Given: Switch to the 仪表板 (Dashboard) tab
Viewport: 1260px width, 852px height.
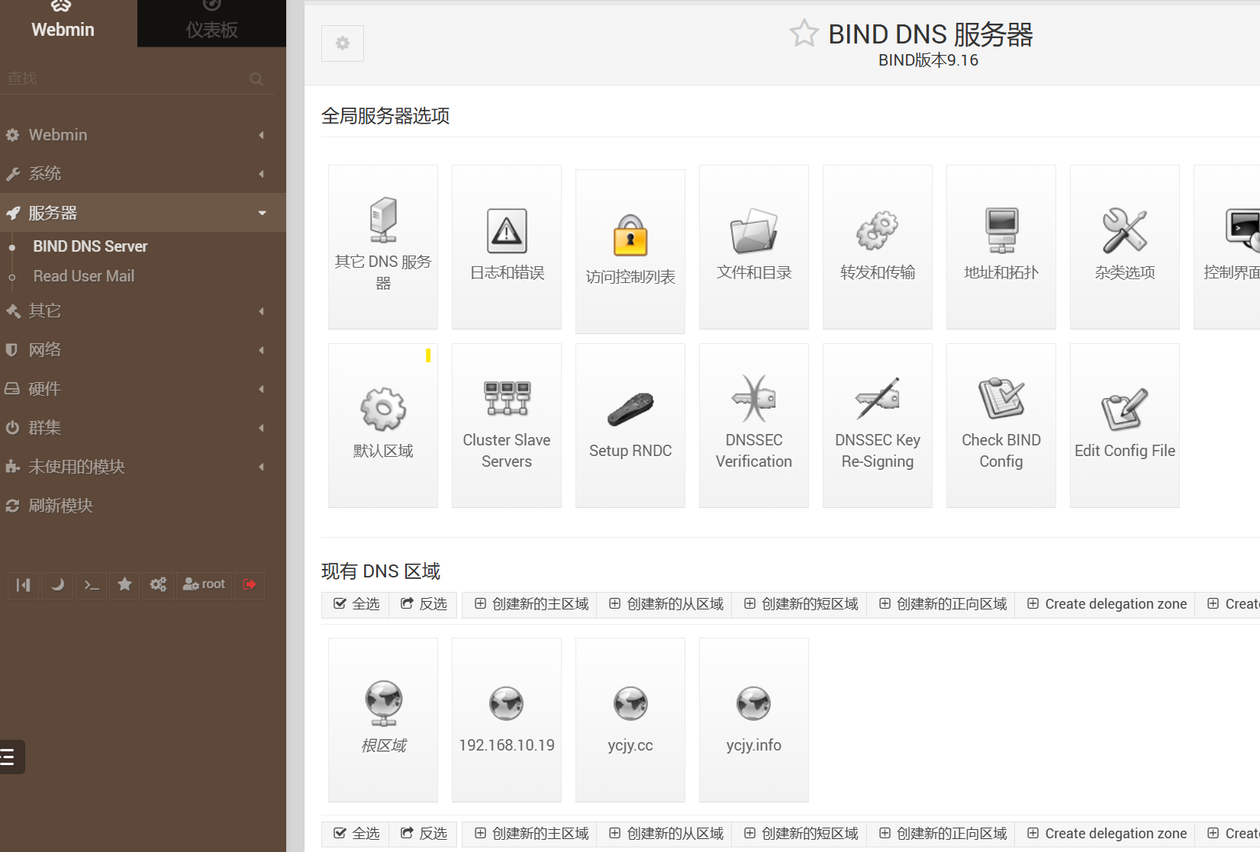Looking at the screenshot, I should click(211, 23).
